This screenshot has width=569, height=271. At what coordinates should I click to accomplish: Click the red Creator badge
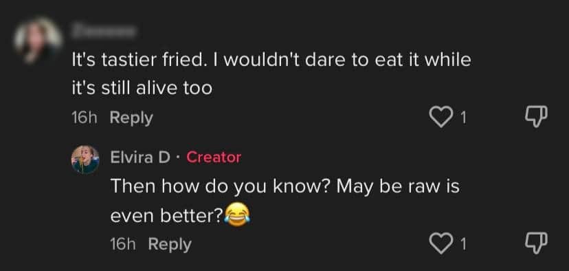214,158
